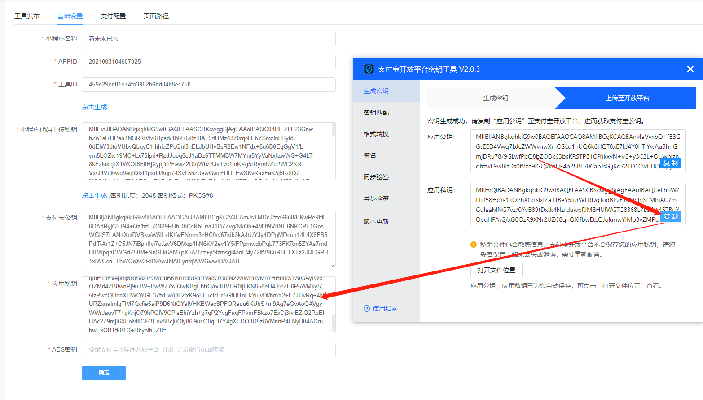Click 点击生成 link beside 密钥长度
This screenshot has height=400, width=703.
(94, 195)
